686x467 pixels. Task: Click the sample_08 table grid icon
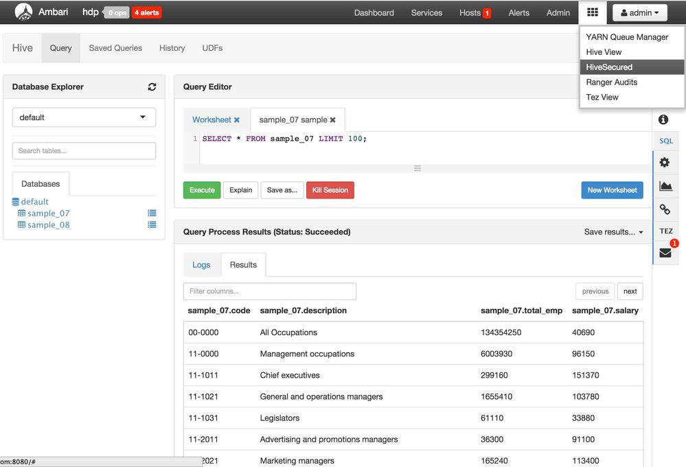pyautogui.click(x=21, y=225)
